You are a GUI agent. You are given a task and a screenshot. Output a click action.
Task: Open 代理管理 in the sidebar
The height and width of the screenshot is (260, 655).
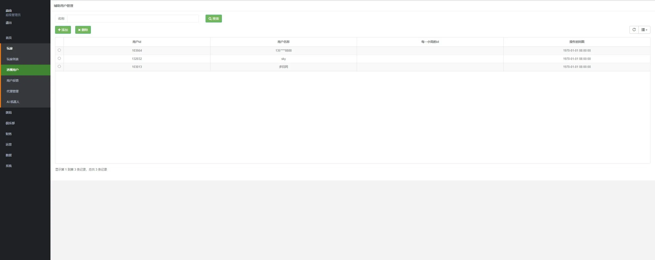tap(25, 91)
